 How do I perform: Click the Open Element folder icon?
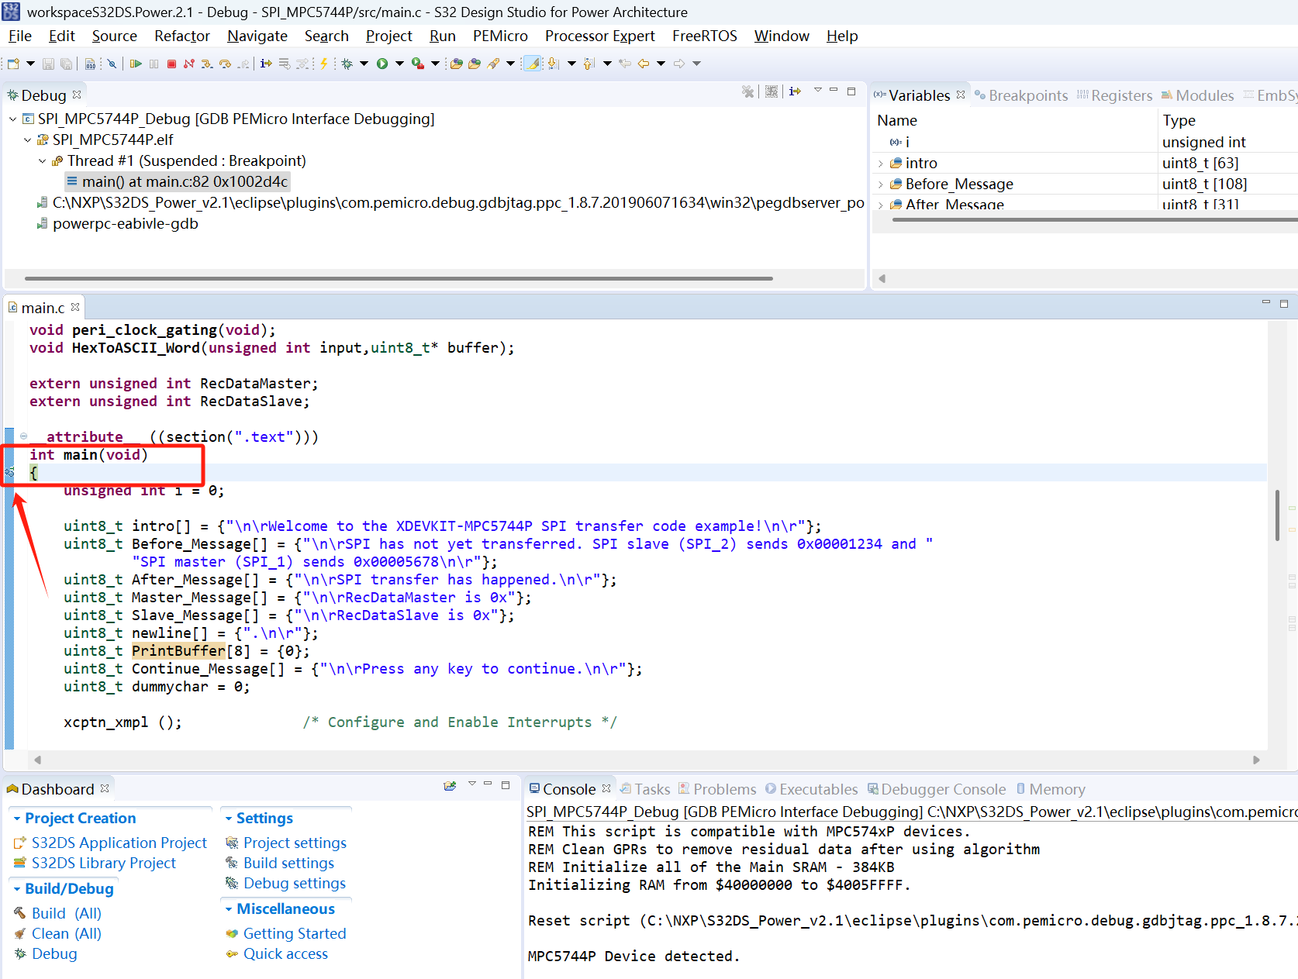point(456,64)
